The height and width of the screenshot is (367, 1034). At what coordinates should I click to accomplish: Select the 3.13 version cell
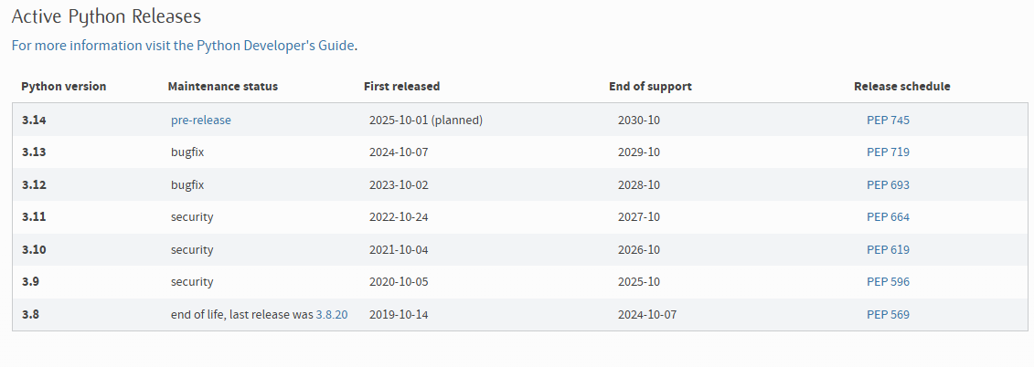tap(34, 152)
